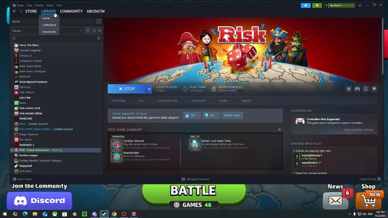This screenshot has width=388, height=218.
Task: Click the question mark help icon
Action: [326, 5]
